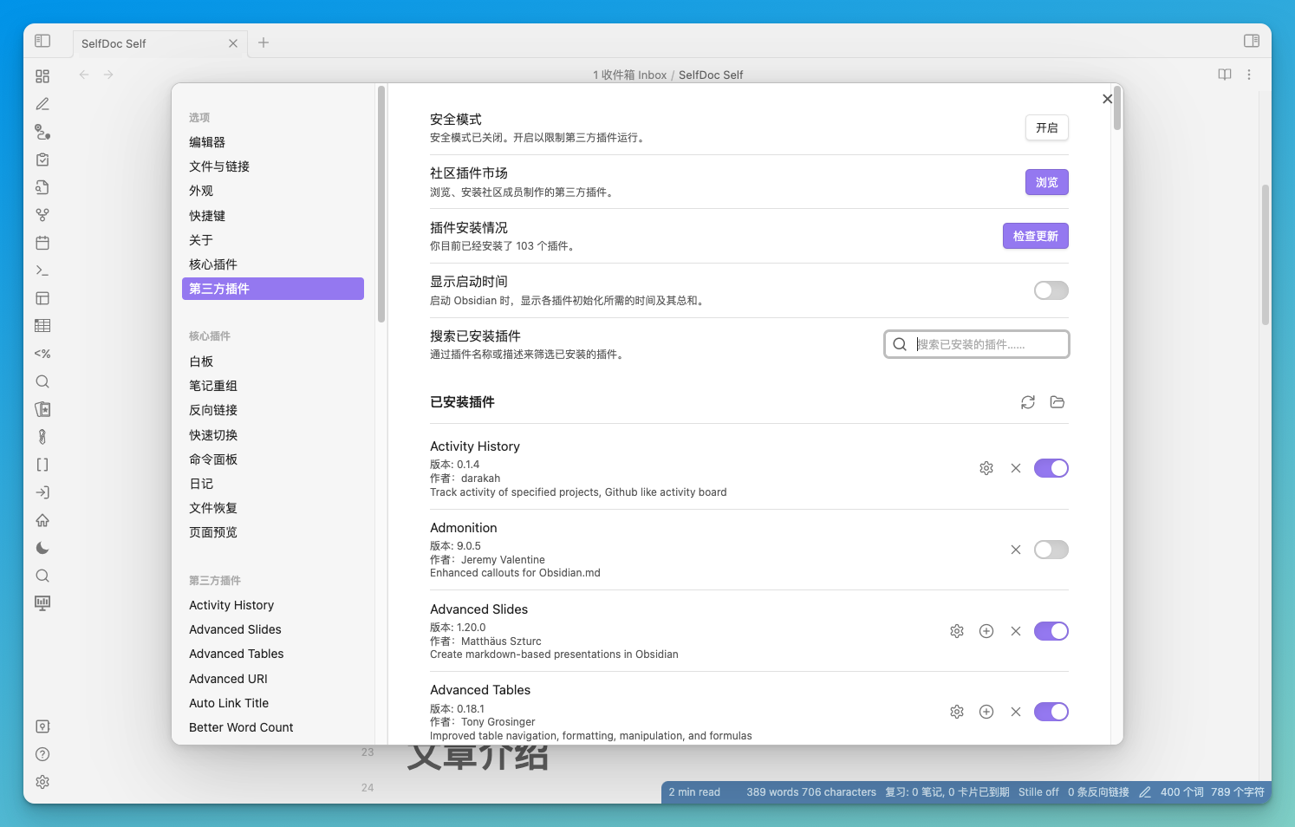The image size is (1295, 827).
Task: Toggle the right sidebar panel open
Action: click(x=1251, y=40)
